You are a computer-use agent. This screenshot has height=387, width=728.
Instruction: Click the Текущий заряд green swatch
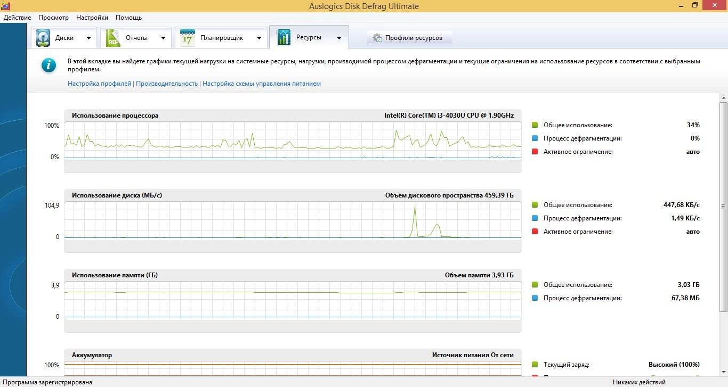[535, 365]
